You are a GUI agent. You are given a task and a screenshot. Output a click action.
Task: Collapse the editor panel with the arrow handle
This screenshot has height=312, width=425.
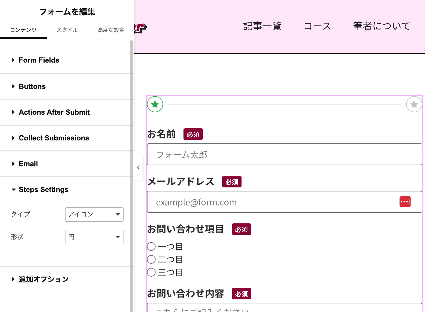coord(138,167)
